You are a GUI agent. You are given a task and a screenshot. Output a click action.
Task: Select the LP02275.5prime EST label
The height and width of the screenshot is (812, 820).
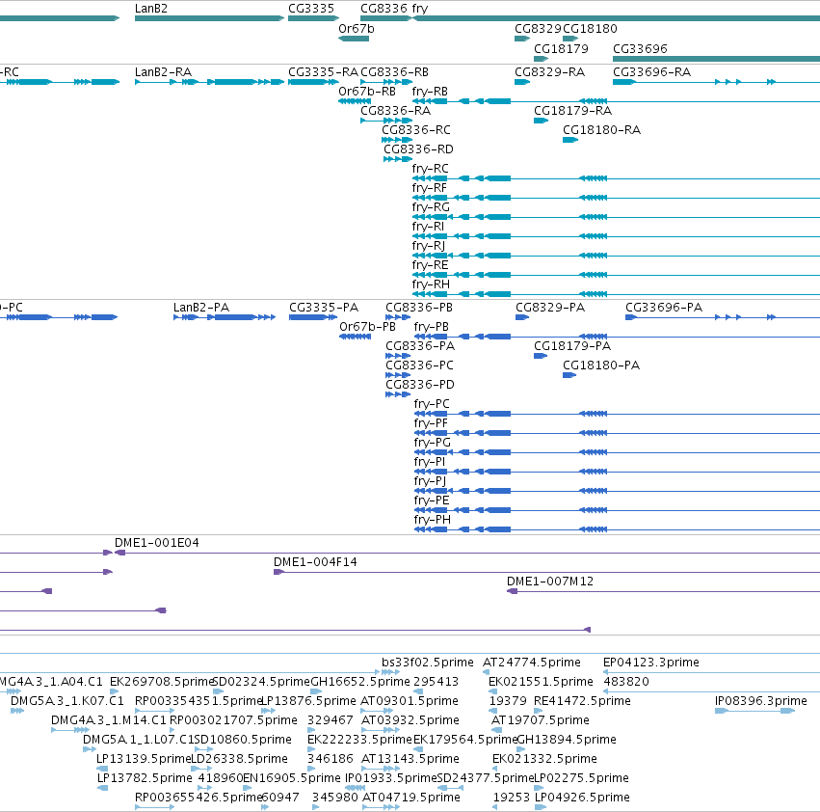point(581,778)
